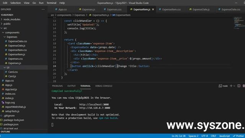
Task: Open the Help menu
Action: click(x=62, y=3)
